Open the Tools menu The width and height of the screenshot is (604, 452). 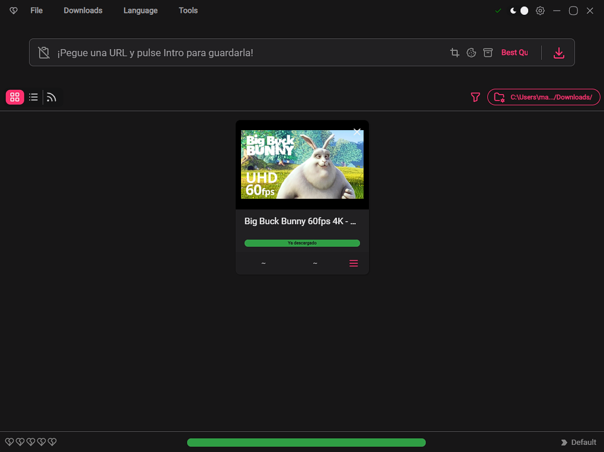[188, 11]
